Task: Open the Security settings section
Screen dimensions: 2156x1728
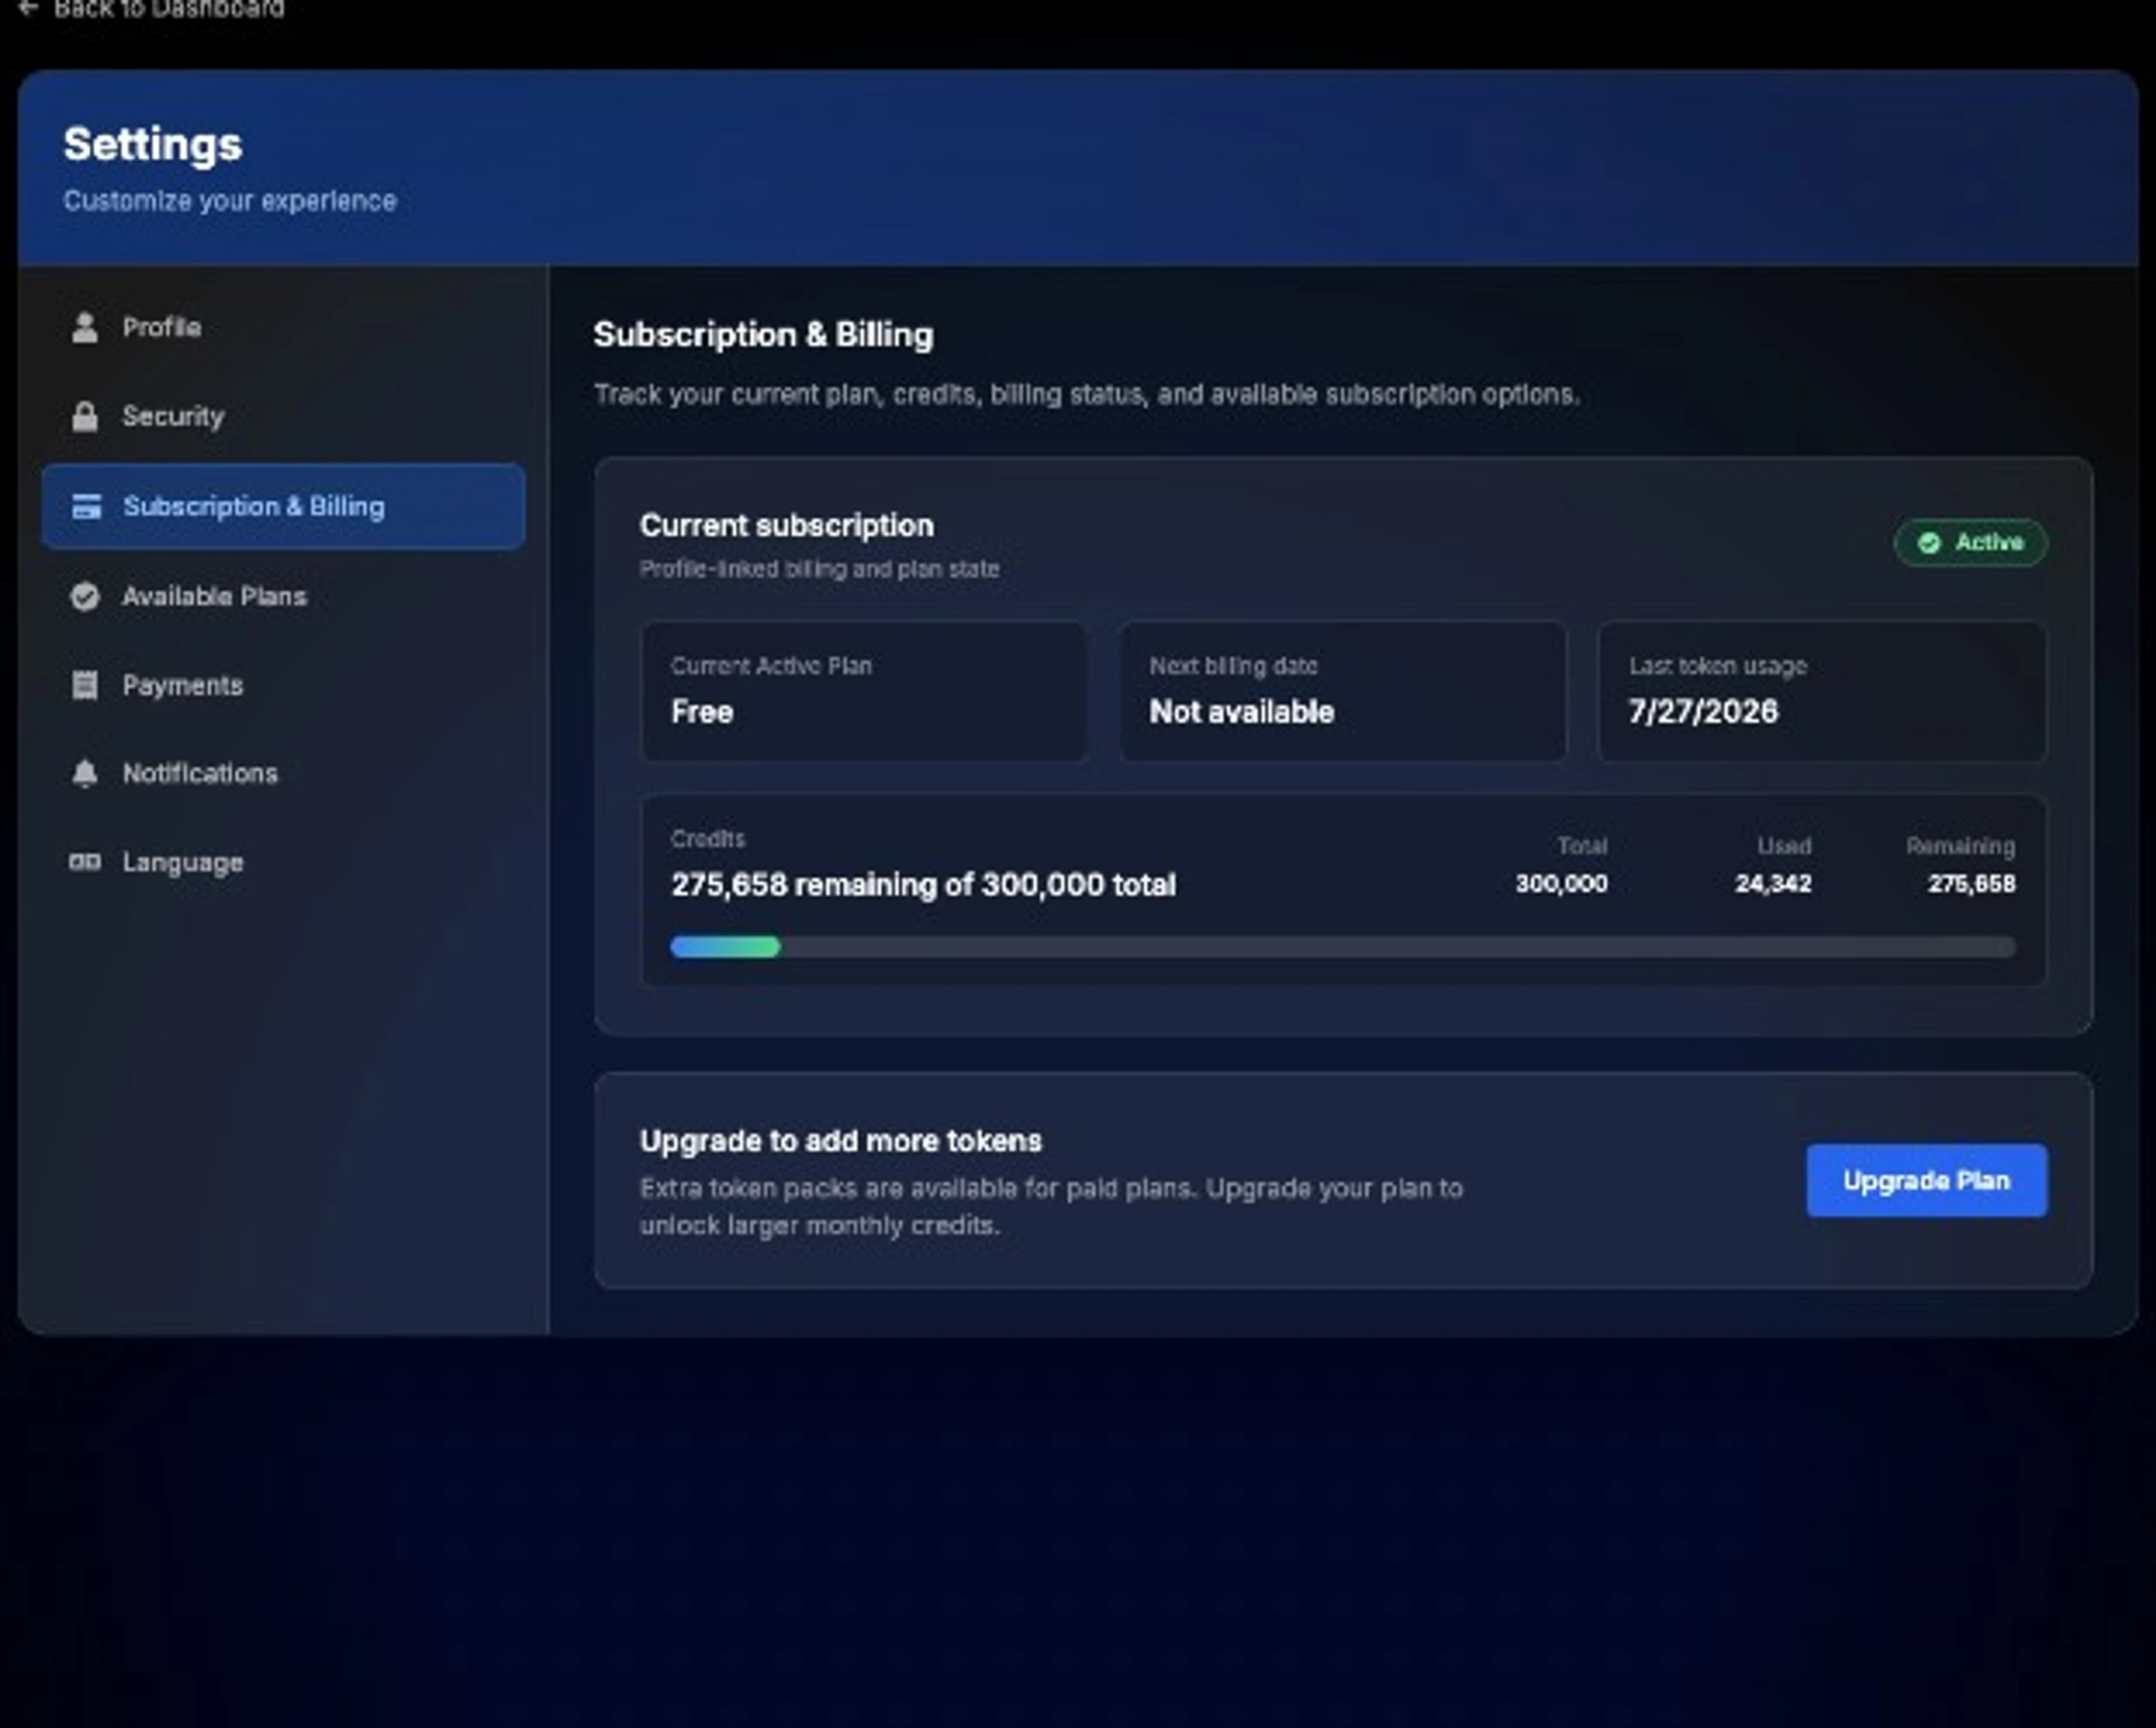Action: point(283,416)
